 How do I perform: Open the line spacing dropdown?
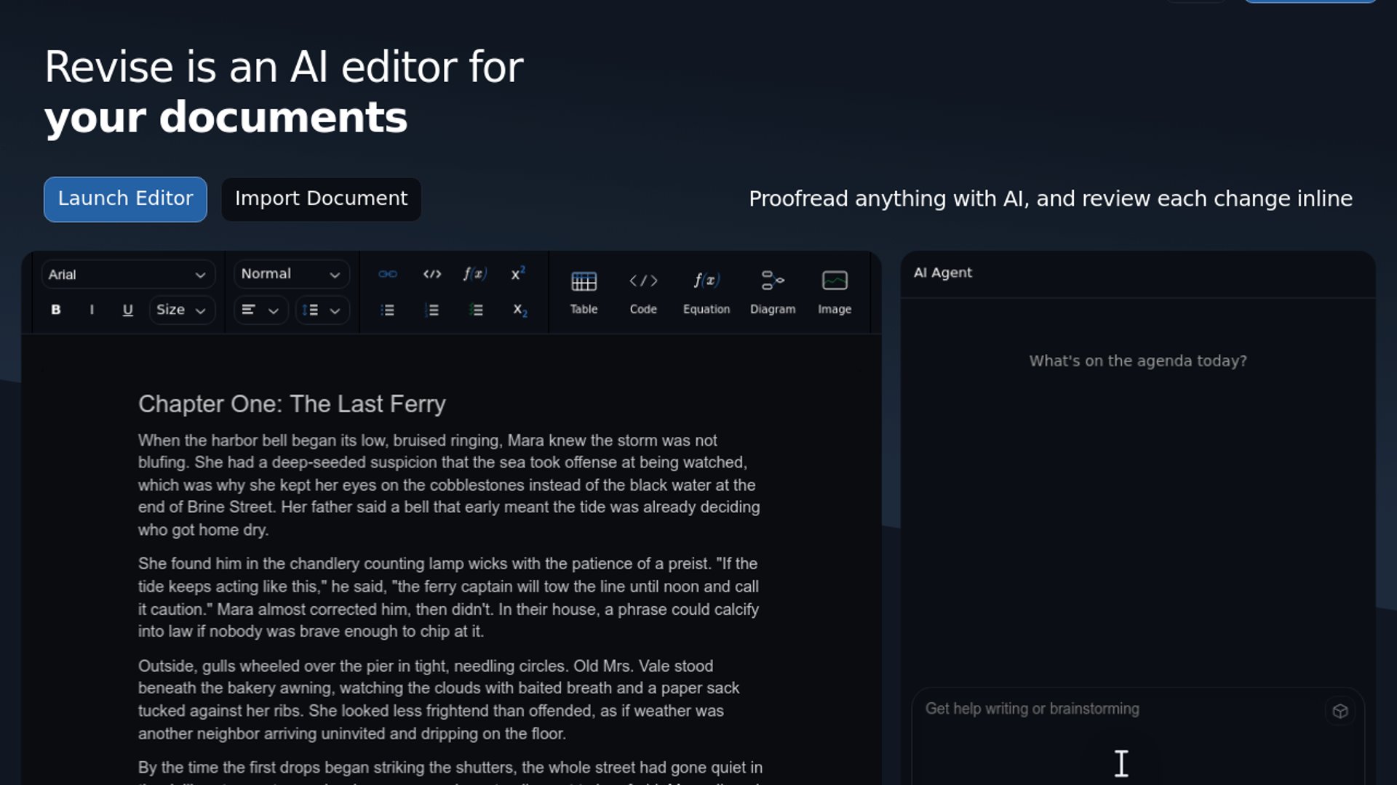pyautogui.click(x=322, y=310)
